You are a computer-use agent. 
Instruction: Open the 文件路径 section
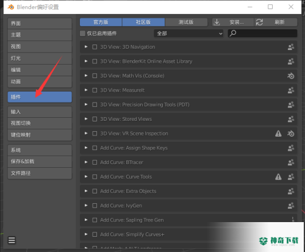40,173
